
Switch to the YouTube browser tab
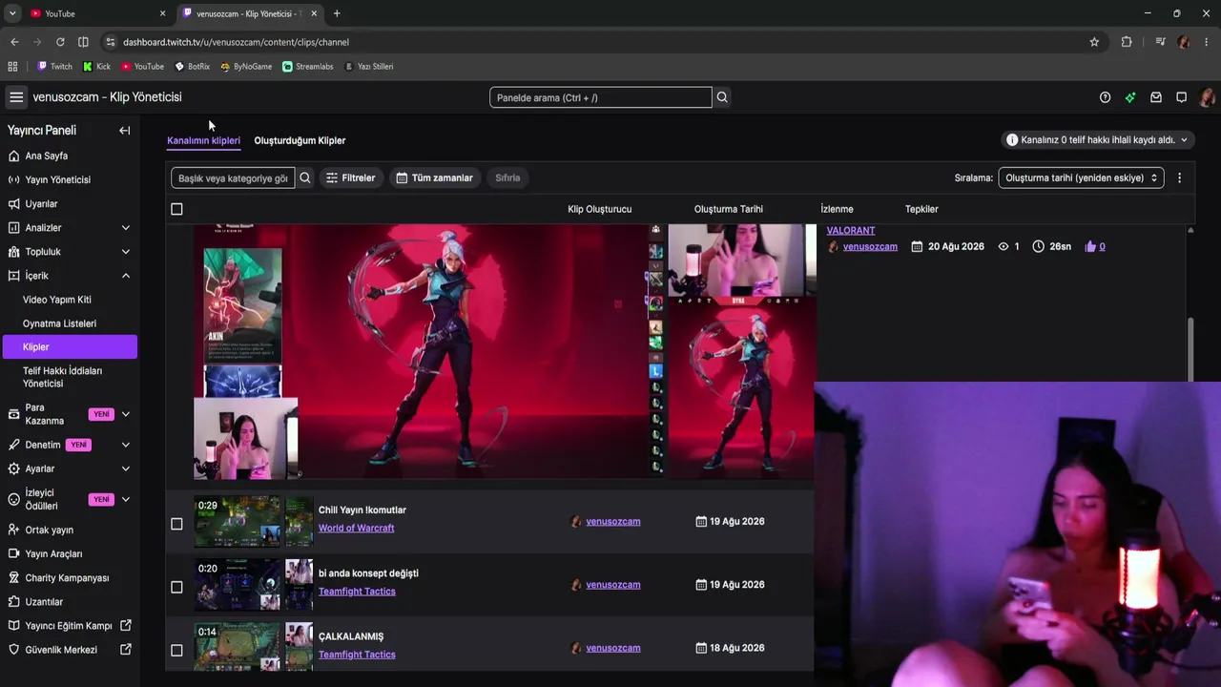point(98,13)
